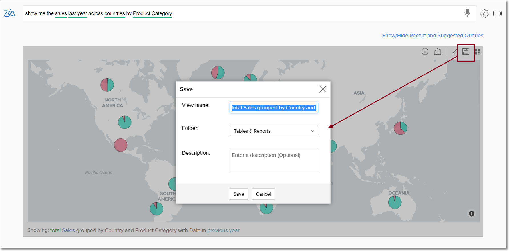
Task: Expand the Folder dropdown
Action: [273, 131]
